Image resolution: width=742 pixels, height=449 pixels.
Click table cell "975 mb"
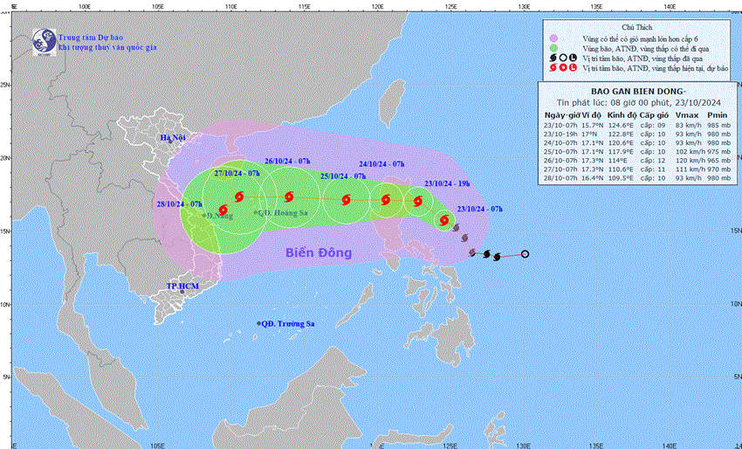click(x=719, y=152)
